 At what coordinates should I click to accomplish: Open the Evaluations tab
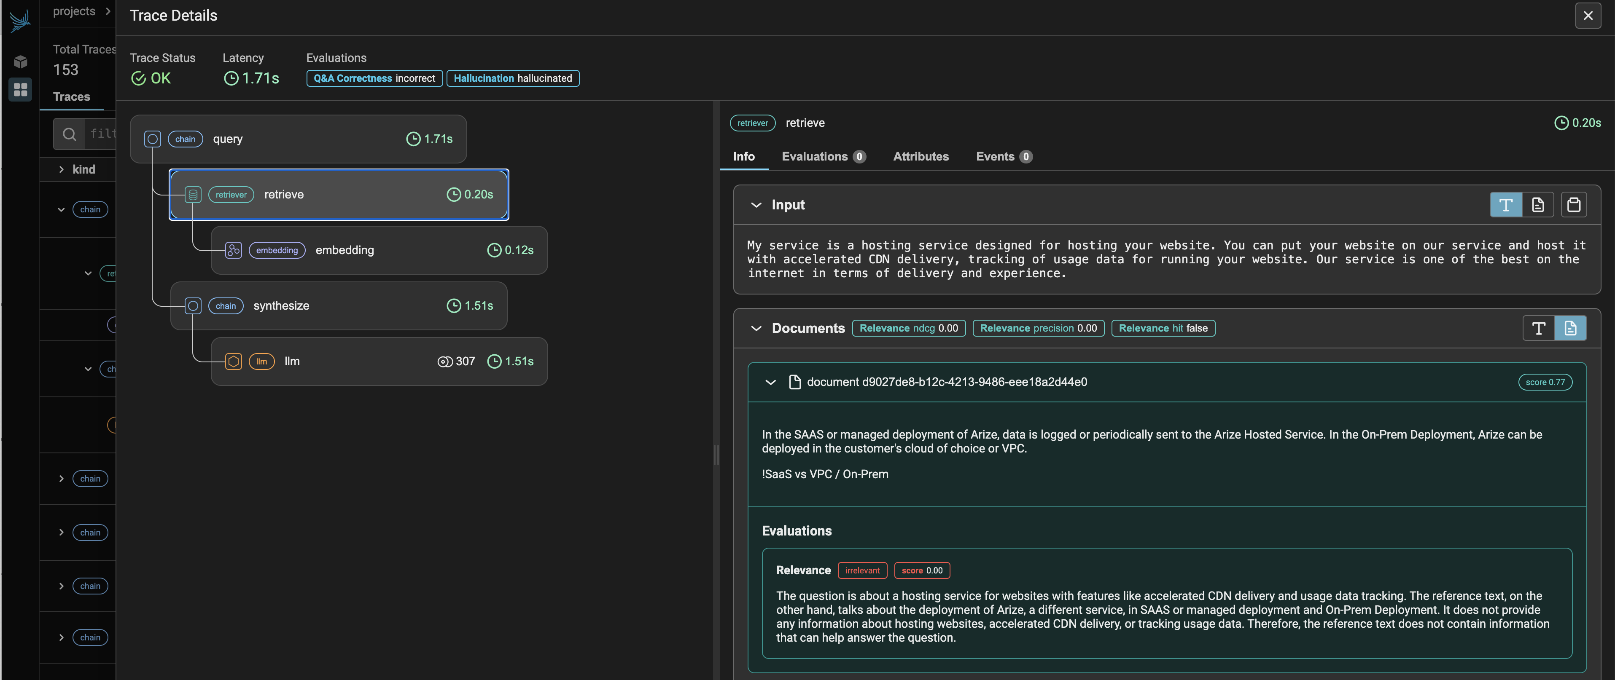click(823, 157)
